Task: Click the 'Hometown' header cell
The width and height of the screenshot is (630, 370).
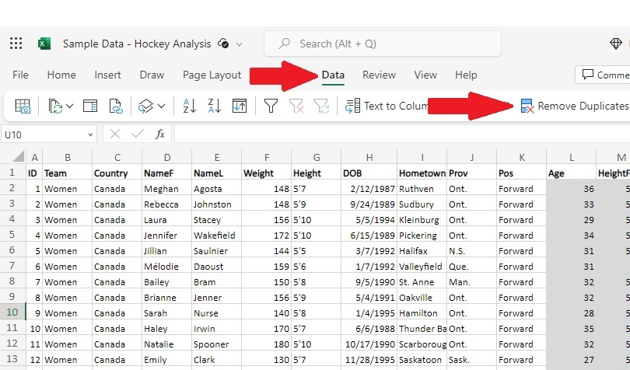Action: pos(422,173)
